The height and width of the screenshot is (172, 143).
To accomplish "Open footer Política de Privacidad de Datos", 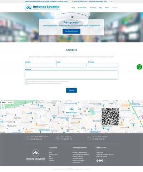I will coord(105,154).
